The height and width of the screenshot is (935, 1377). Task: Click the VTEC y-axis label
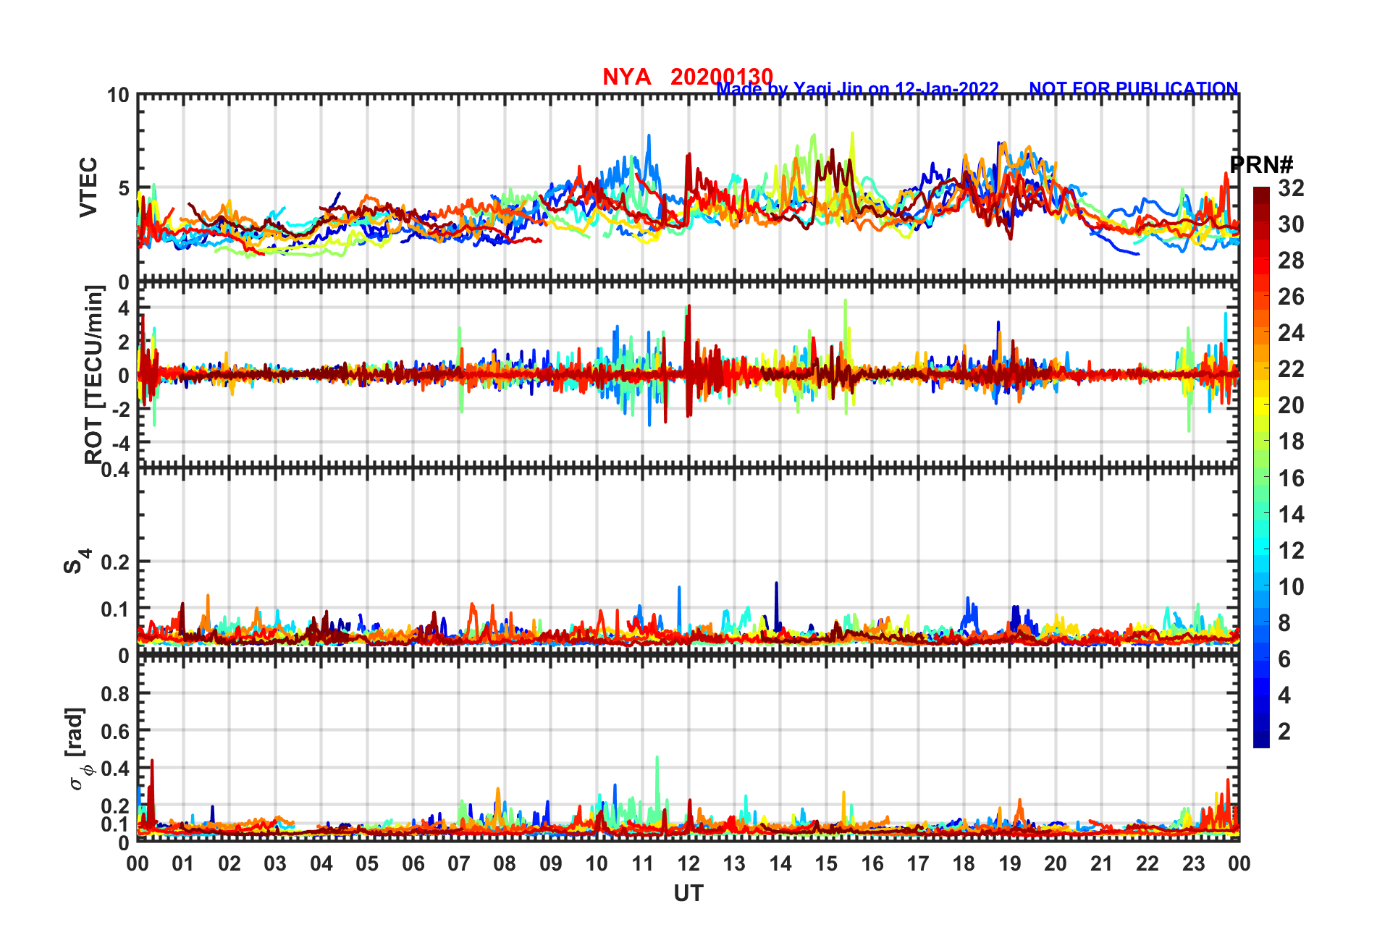click(88, 187)
